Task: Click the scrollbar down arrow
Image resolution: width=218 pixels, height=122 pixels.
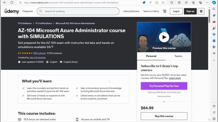Action: [x=209, y=120]
